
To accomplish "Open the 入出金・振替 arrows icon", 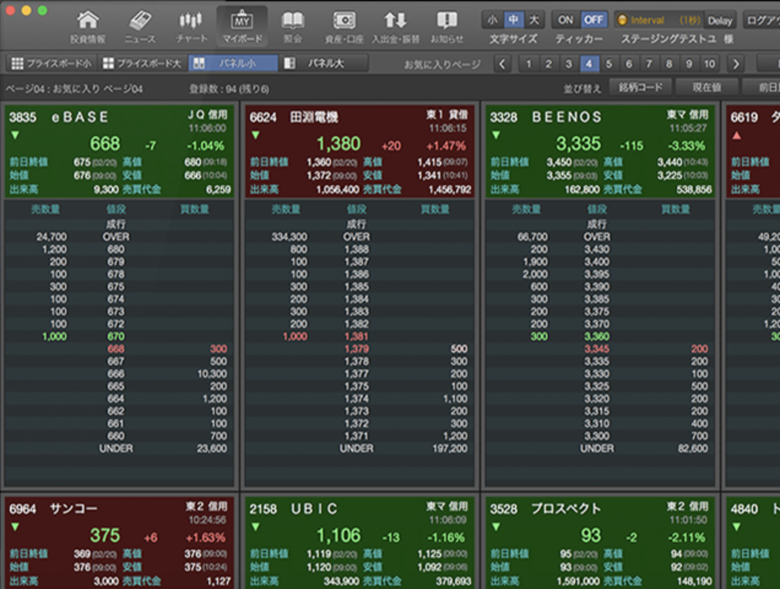I will click(x=395, y=26).
